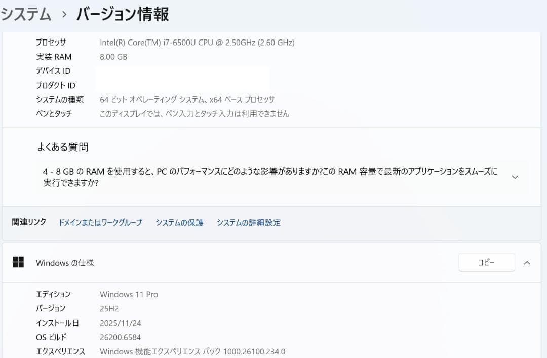Viewport: 547px width, 358px height.
Task: Click the Windows logo icon beside Windows の仕様
Action: pos(19,262)
